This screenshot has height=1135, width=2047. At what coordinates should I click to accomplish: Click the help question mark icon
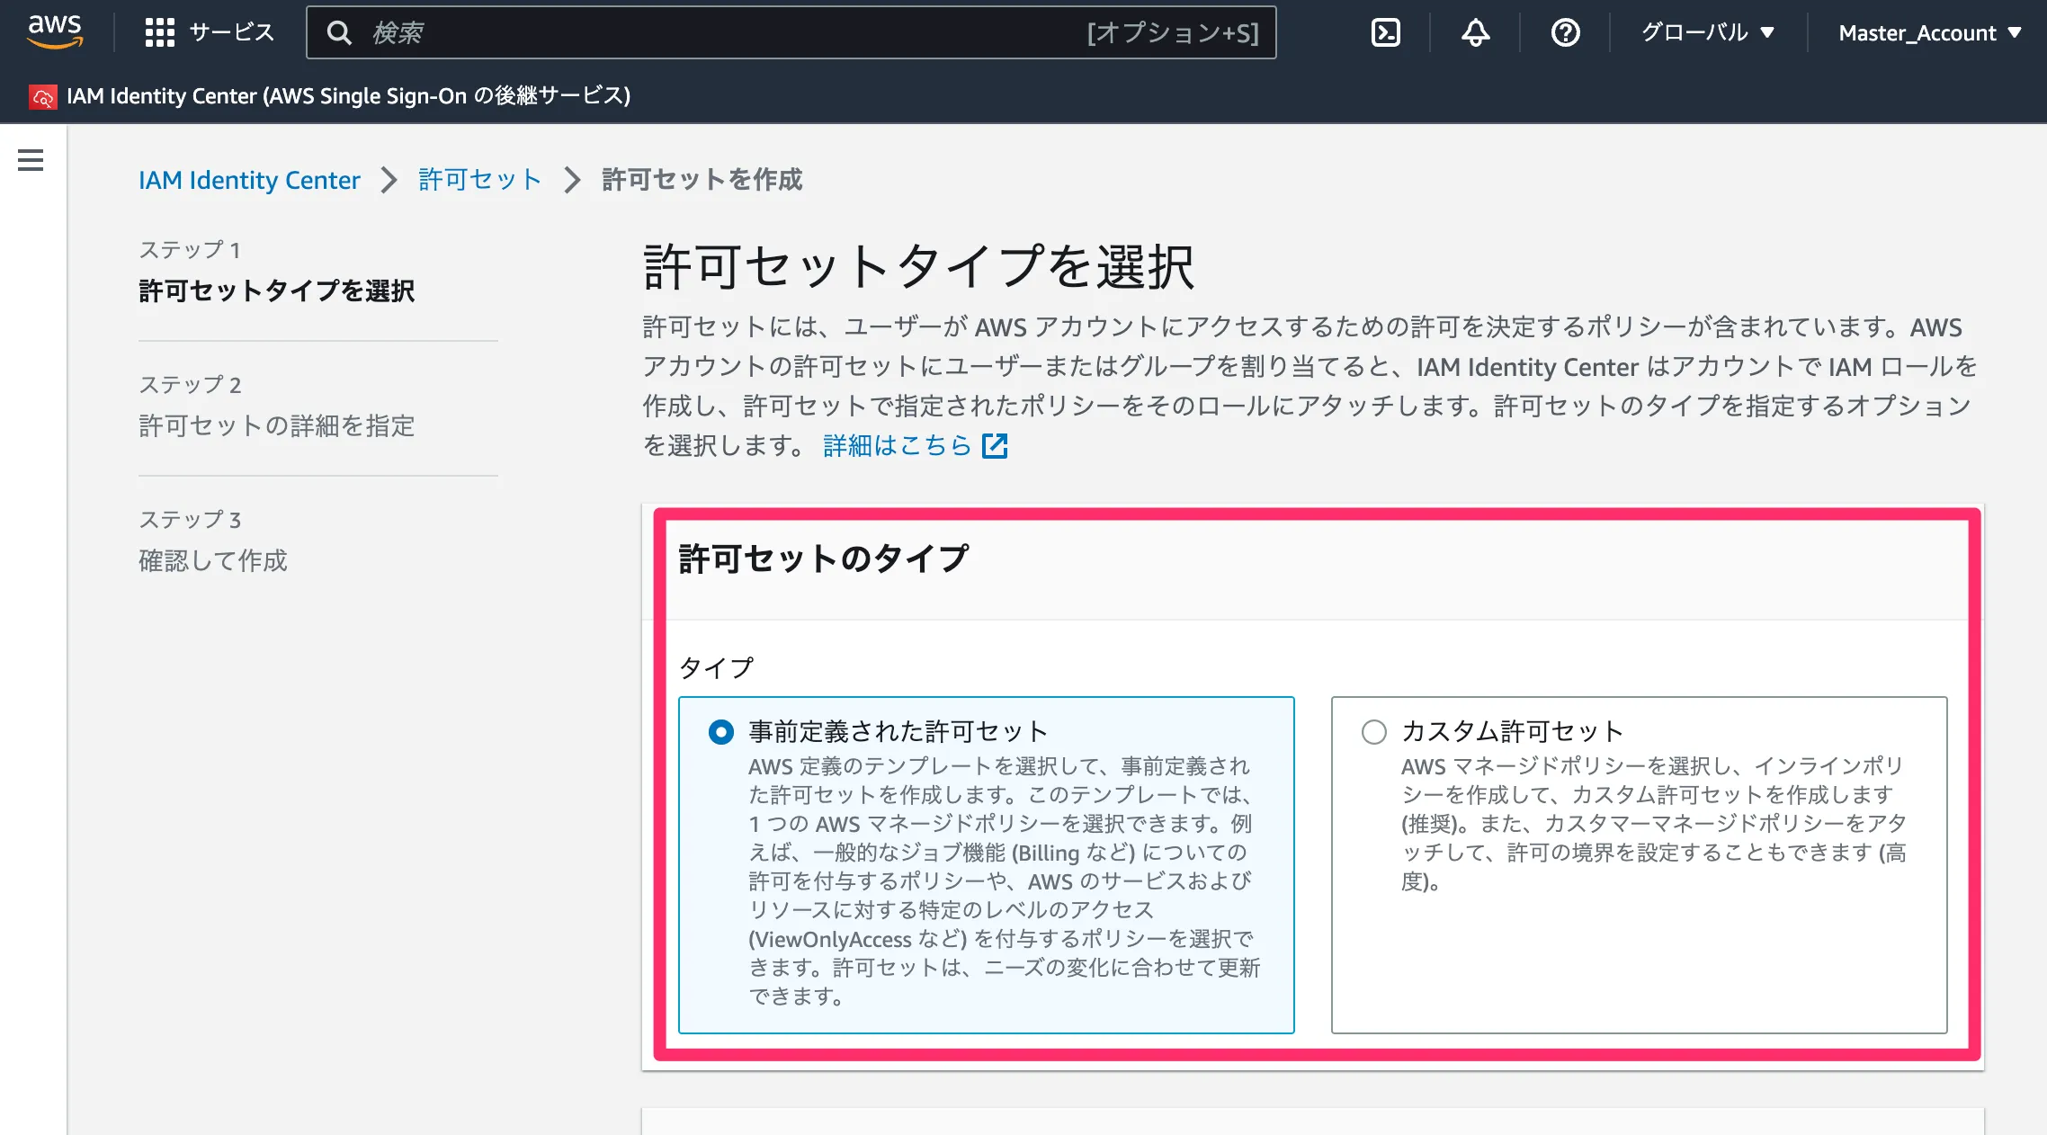[1565, 33]
